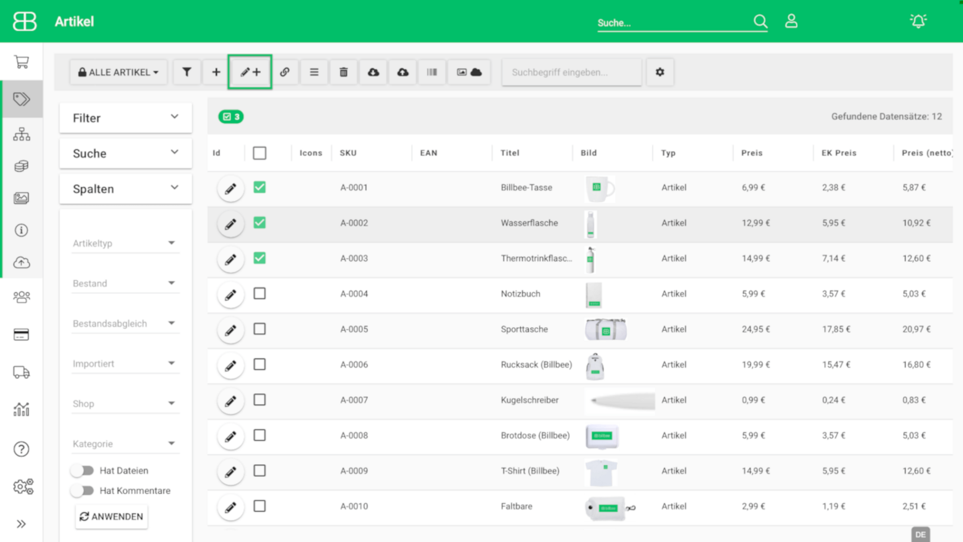Enable the Hat Dateien toggle
The width and height of the screenshot is (963, 542).
83,471
